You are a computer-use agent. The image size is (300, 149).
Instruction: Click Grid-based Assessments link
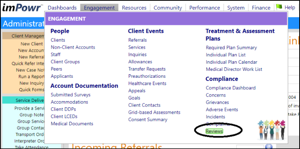click(154, 112)
